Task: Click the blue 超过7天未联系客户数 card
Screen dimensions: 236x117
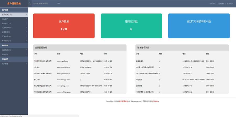Action: coord(199,26)
